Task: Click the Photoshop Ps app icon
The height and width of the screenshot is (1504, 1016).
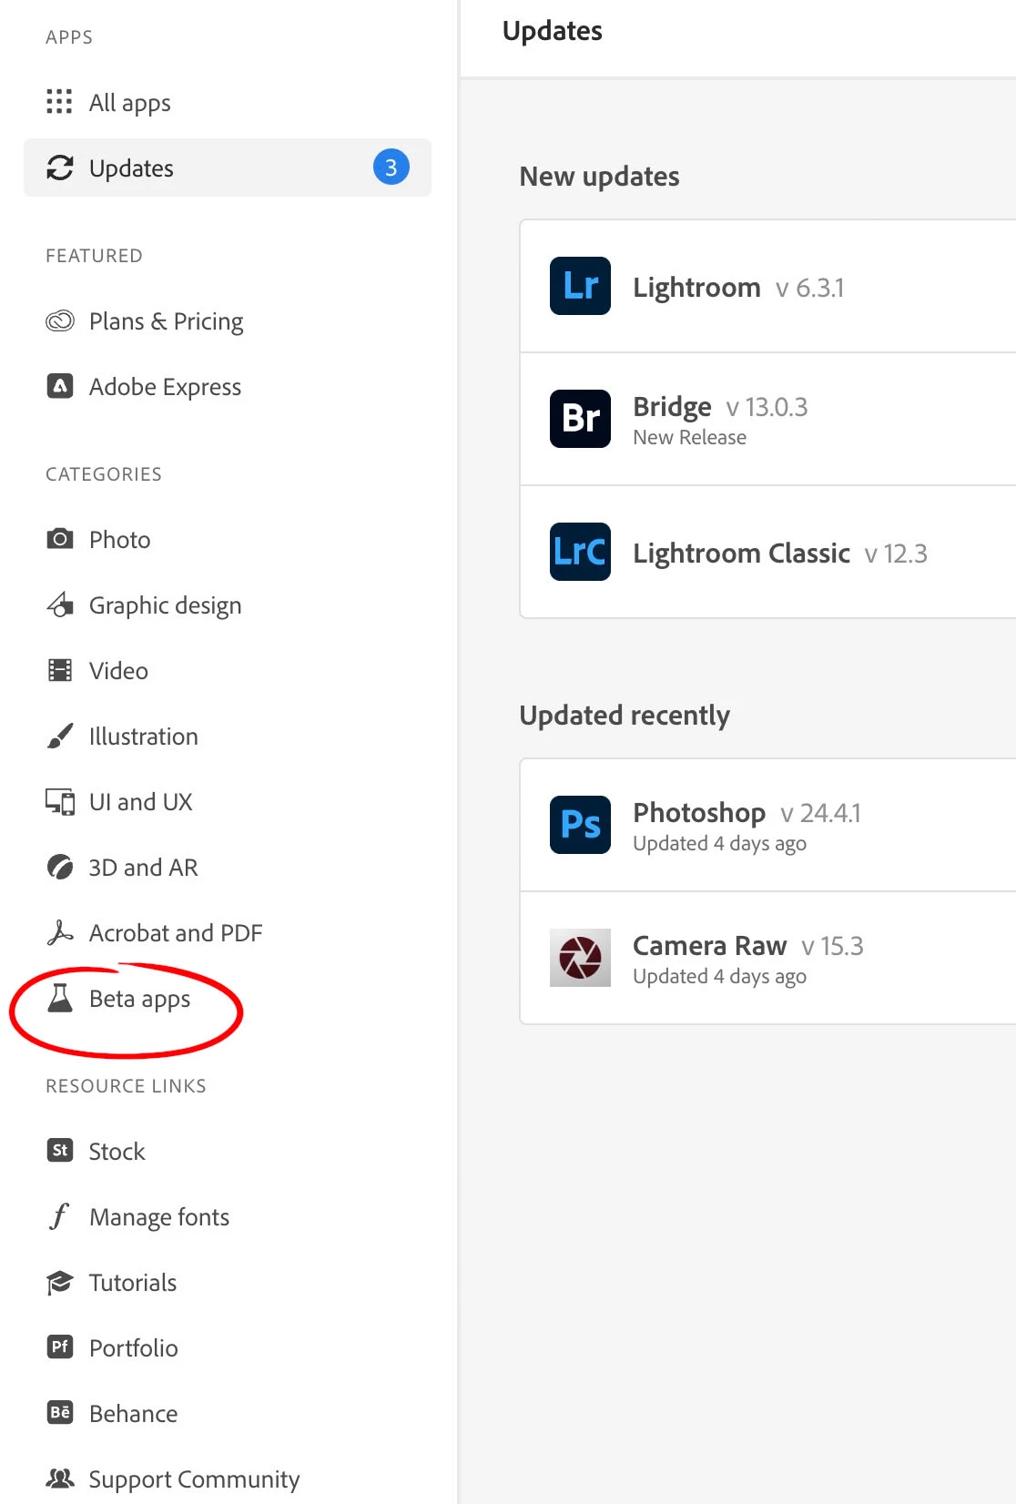Action: [581, 825]
